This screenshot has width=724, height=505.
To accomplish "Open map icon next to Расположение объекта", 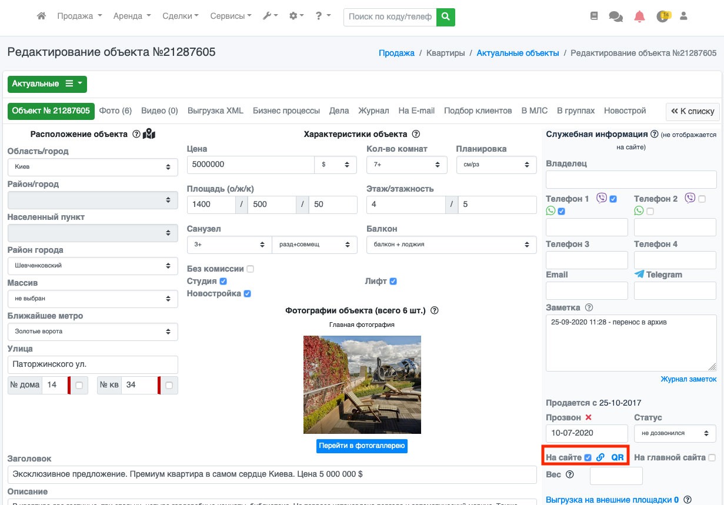I will (149, 134).
